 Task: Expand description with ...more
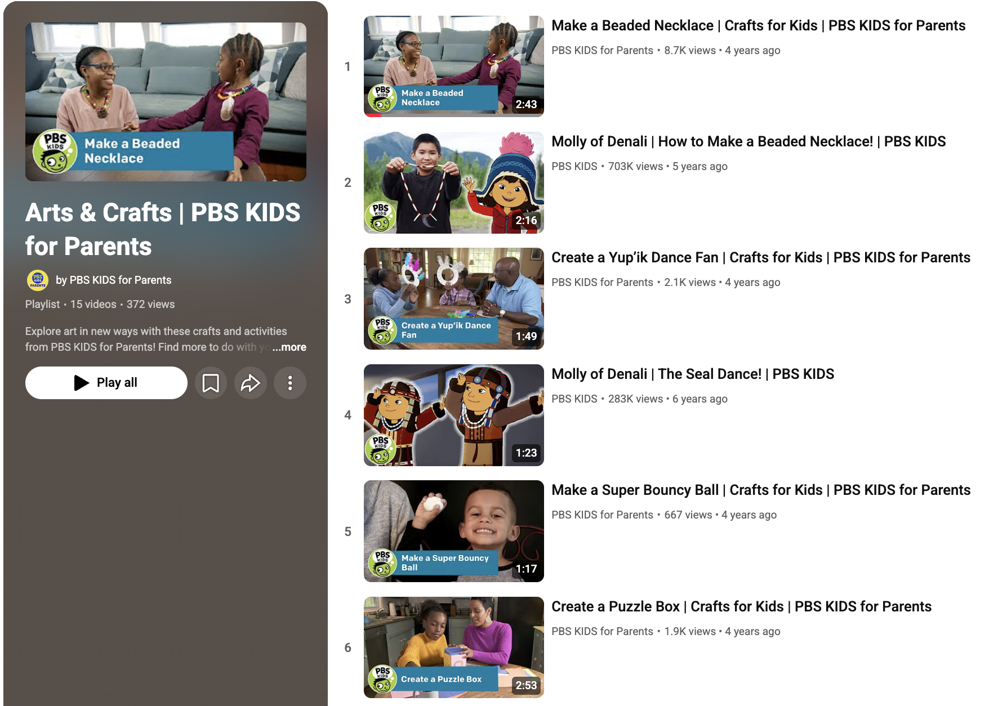[289, 347]
